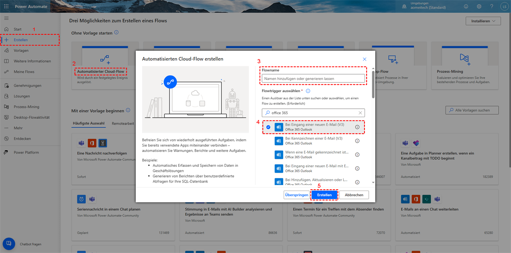Click Abbrechen in the dialog
This screenshot has height=253, width=511.
[354, 195]
